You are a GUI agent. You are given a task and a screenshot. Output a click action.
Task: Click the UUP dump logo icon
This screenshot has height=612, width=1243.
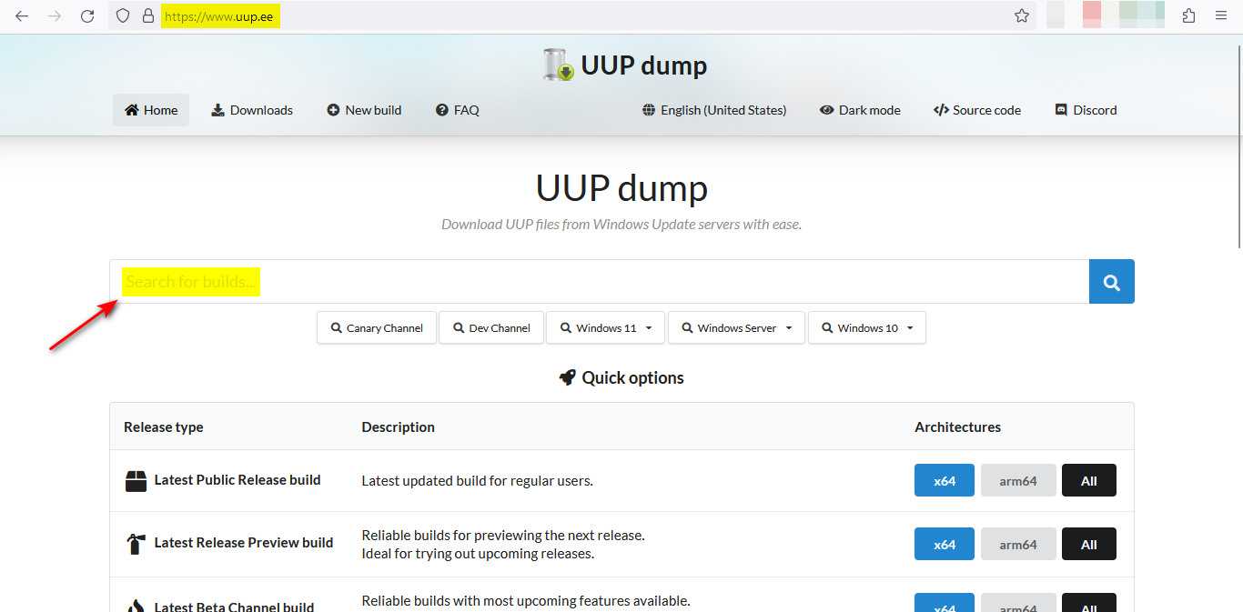558,65
